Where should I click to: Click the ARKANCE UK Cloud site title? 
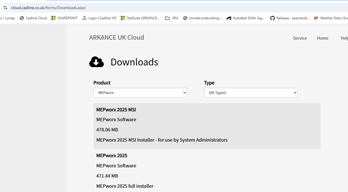tap(116, 37)
